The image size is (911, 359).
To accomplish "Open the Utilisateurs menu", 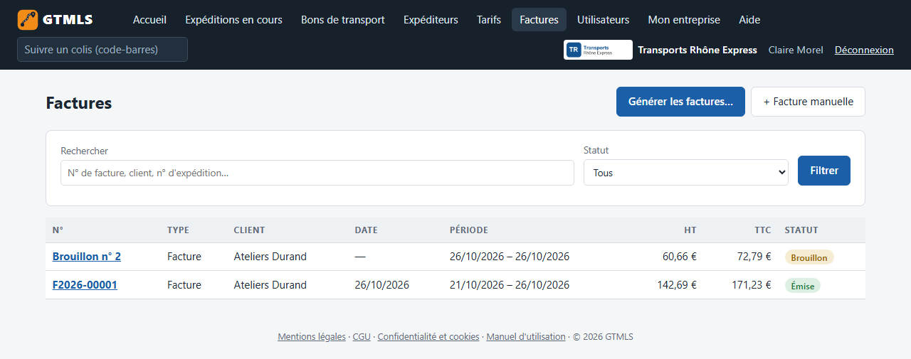I will (603, 20).
